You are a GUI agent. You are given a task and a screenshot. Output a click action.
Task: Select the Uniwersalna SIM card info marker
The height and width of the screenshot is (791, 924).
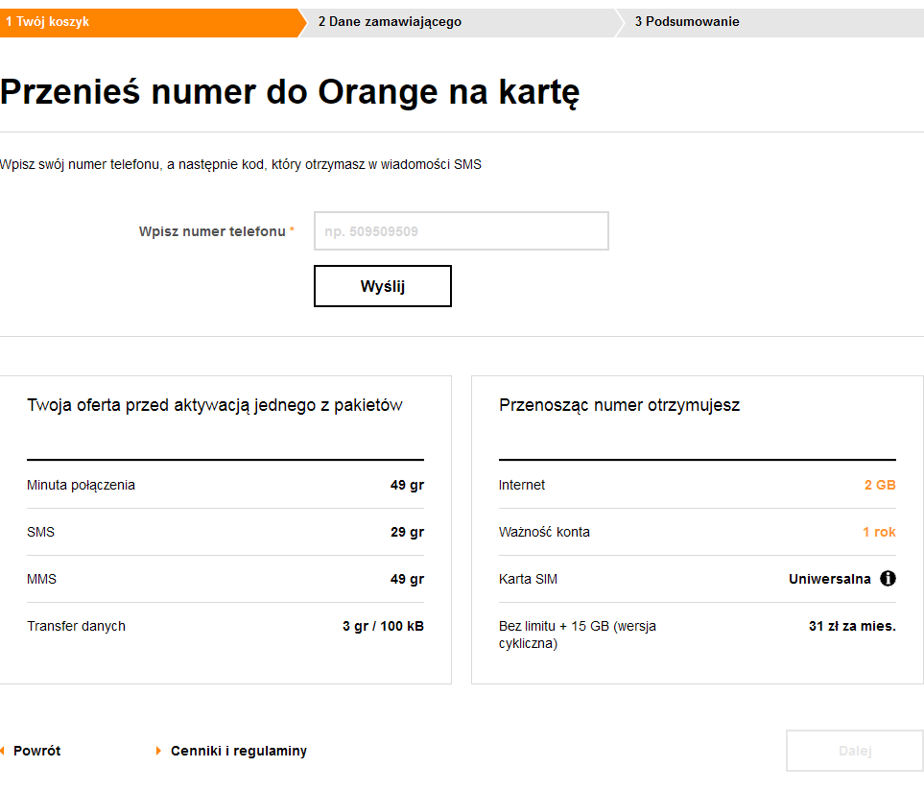point(888,578)
